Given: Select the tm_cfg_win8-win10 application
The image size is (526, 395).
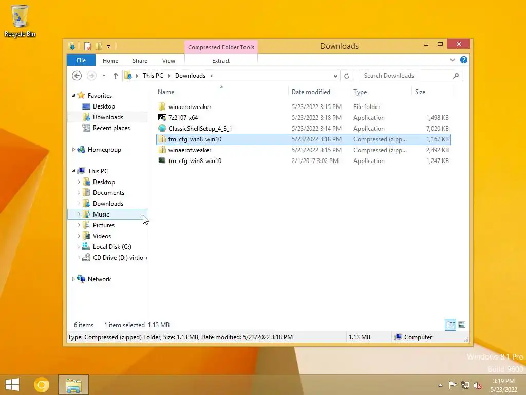Looking at the screenshot, I should [x=304, y=160].
